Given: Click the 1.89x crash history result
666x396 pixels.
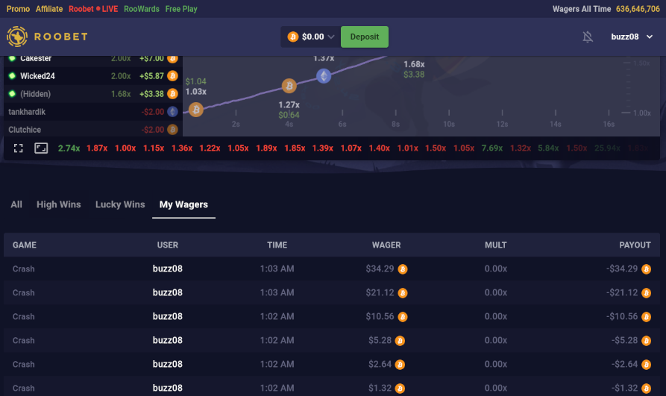Looking at the screenshot, I should point(266,148).
